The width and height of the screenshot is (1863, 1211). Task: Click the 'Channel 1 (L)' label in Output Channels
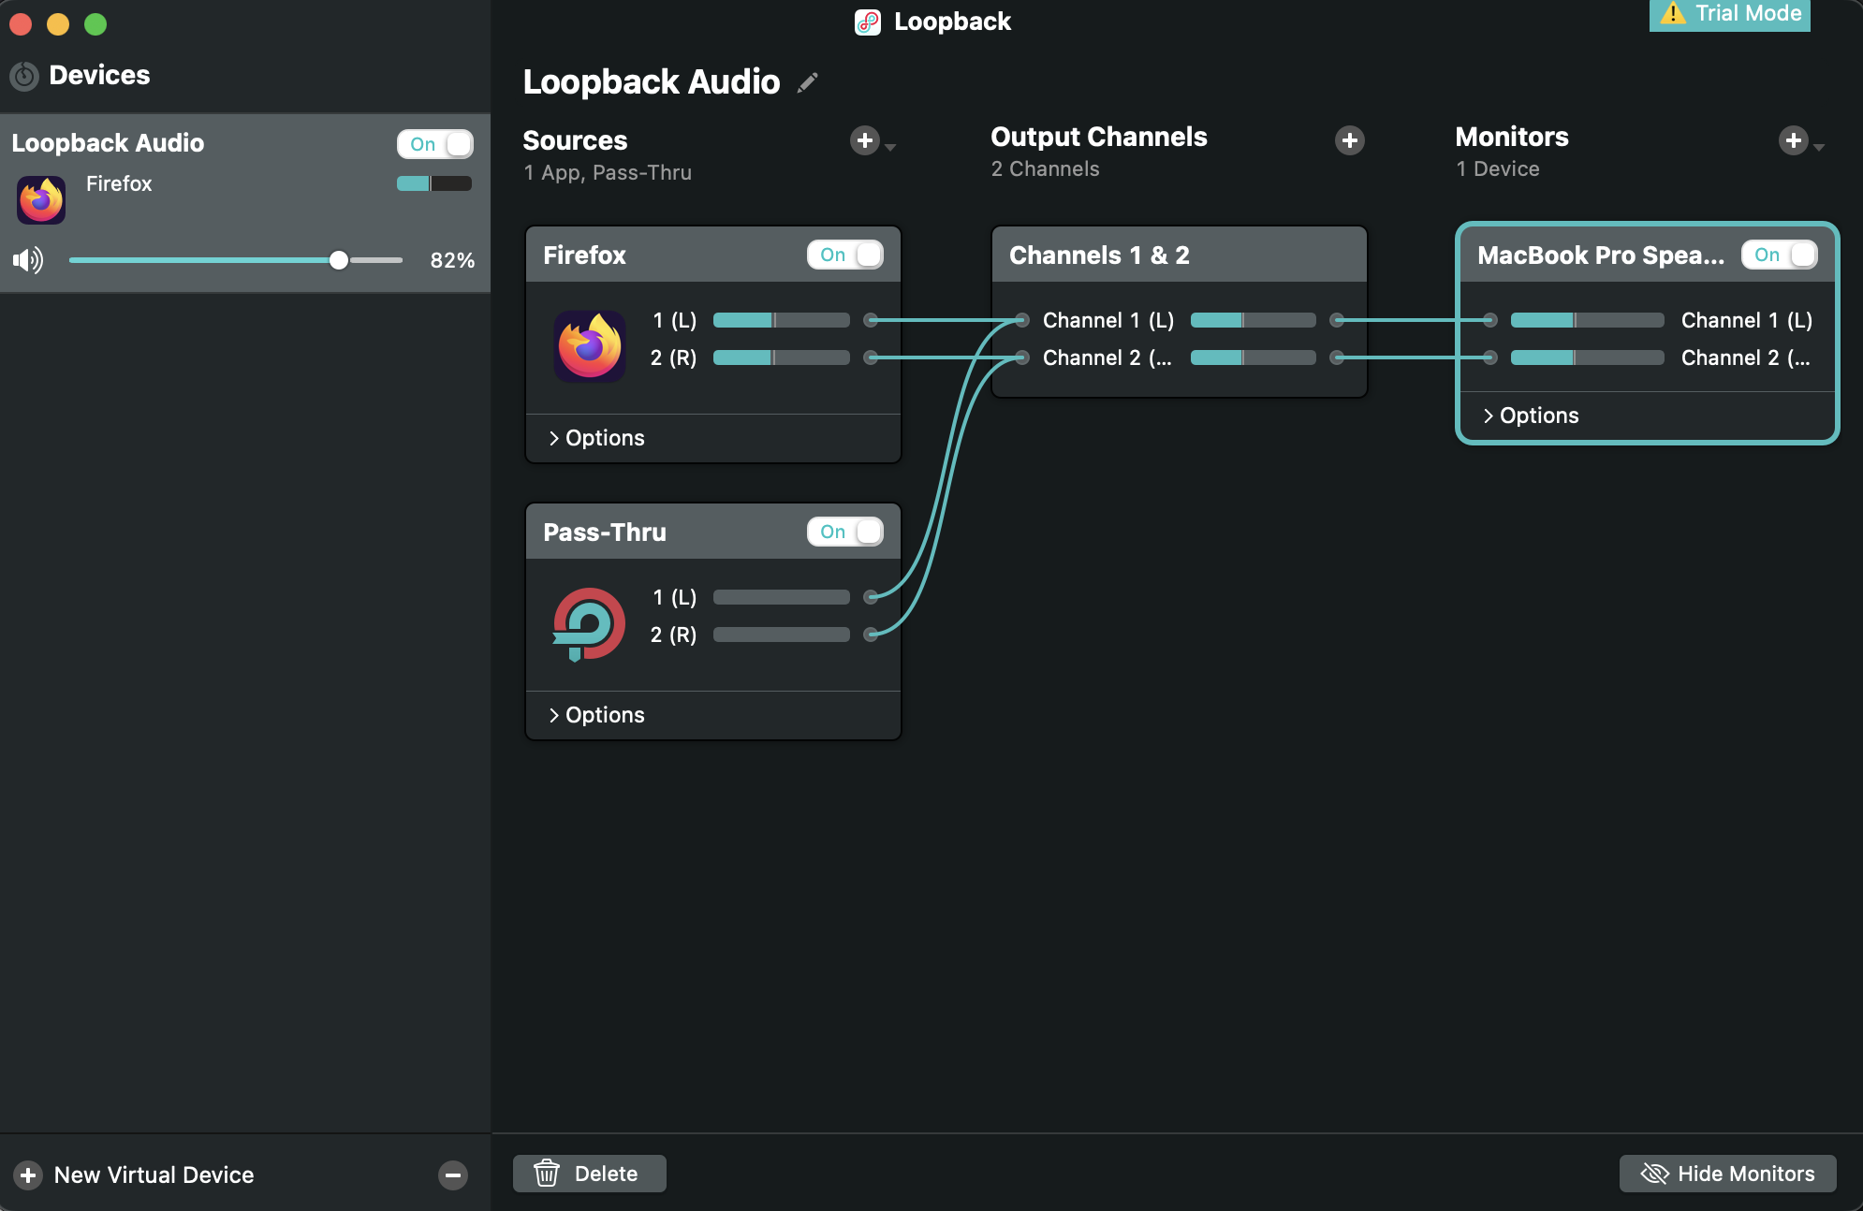pyautogui.click(x=1108, y=320)
